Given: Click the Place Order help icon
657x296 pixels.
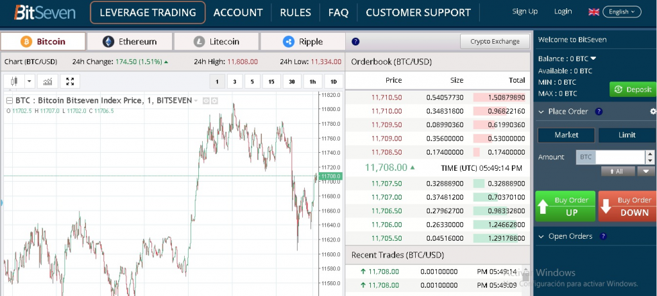Looking at the screenshot, I should pos(599,112).
